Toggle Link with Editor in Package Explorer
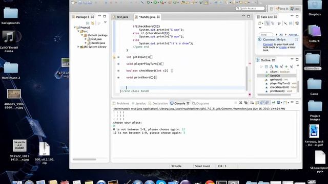The height and width of the screenshot is (184, 328). coord(93,23)
